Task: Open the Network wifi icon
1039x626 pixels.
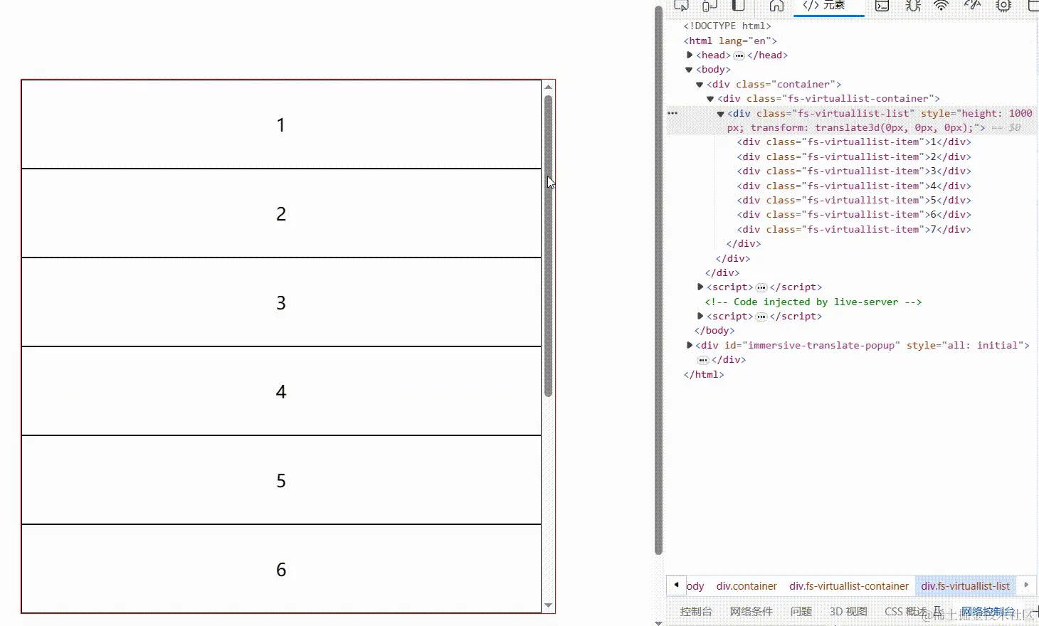Action: pyautogui.click(x=942, y=6)
